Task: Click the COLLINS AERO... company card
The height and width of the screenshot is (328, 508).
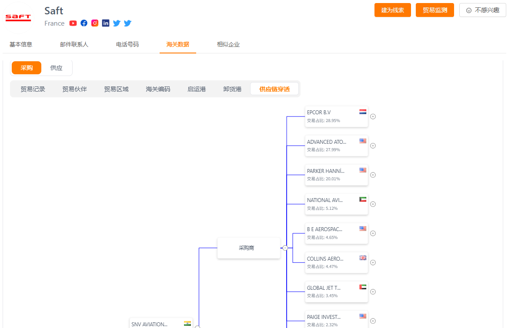Action: click(336, 263)
